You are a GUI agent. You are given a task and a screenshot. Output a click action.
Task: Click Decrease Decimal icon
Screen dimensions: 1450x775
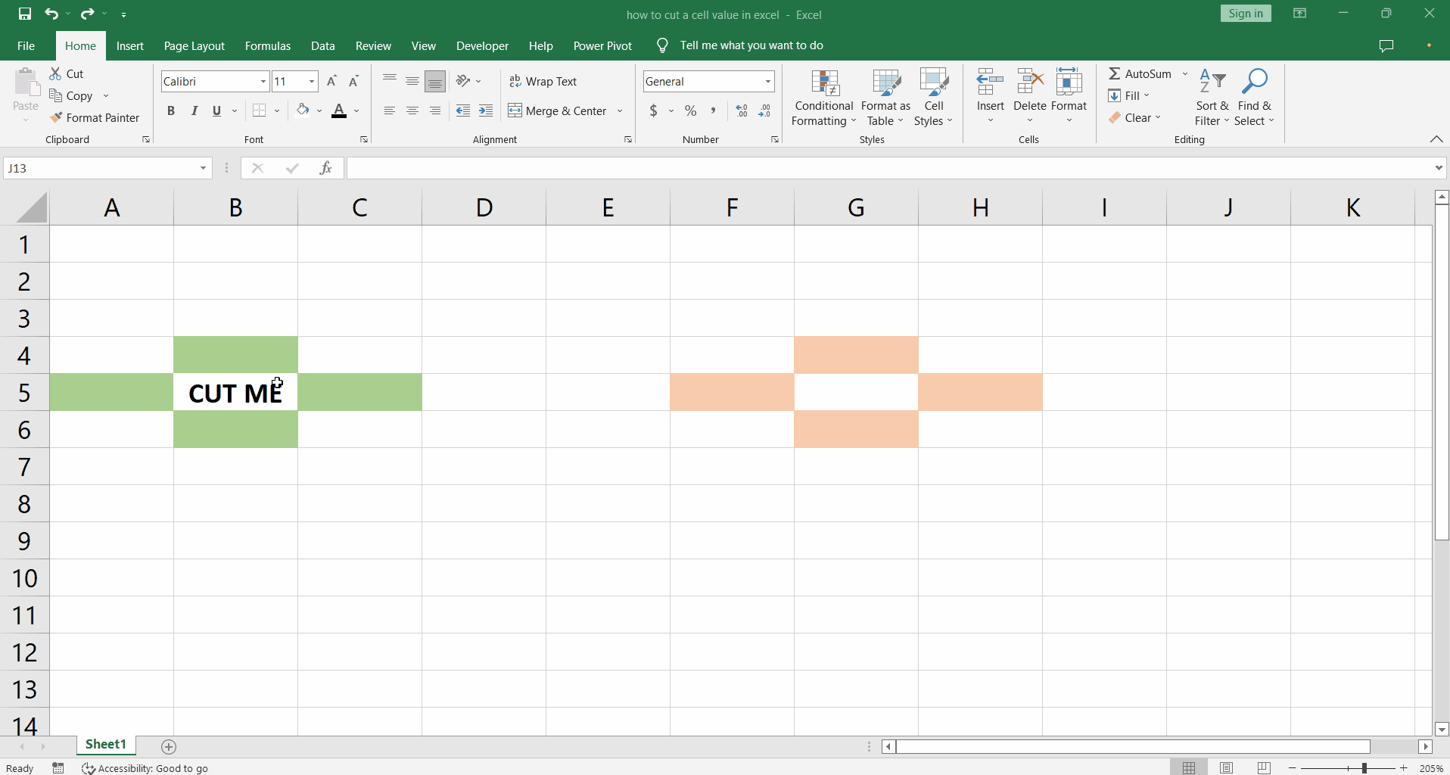point(765,110)
